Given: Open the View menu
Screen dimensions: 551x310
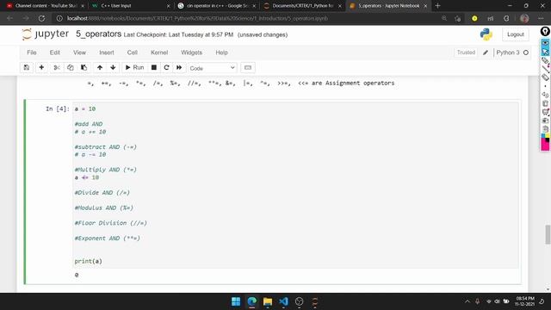Looking at the screenshot, I should (79, 53).
